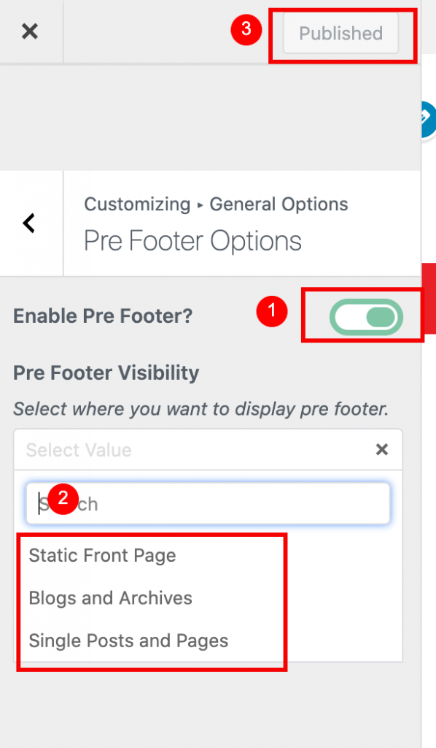
Task: Click the red circle marker numbered 2
Action: pyautogui.click(x=63, y=498)
